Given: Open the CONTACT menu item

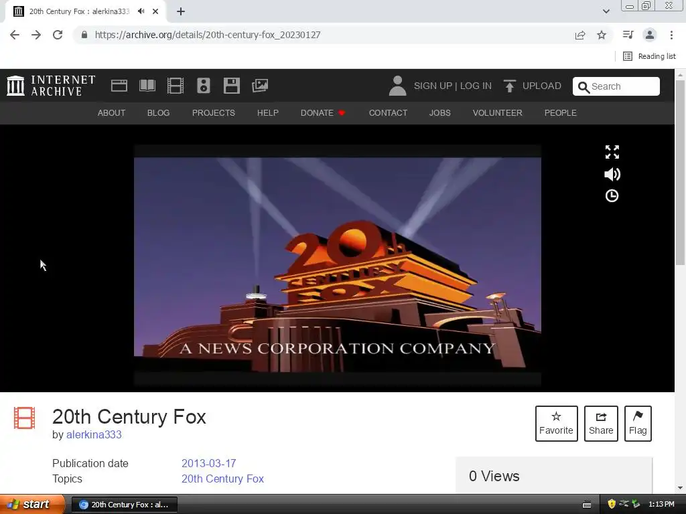Looking at the screenshot, I should coord(388,112).
